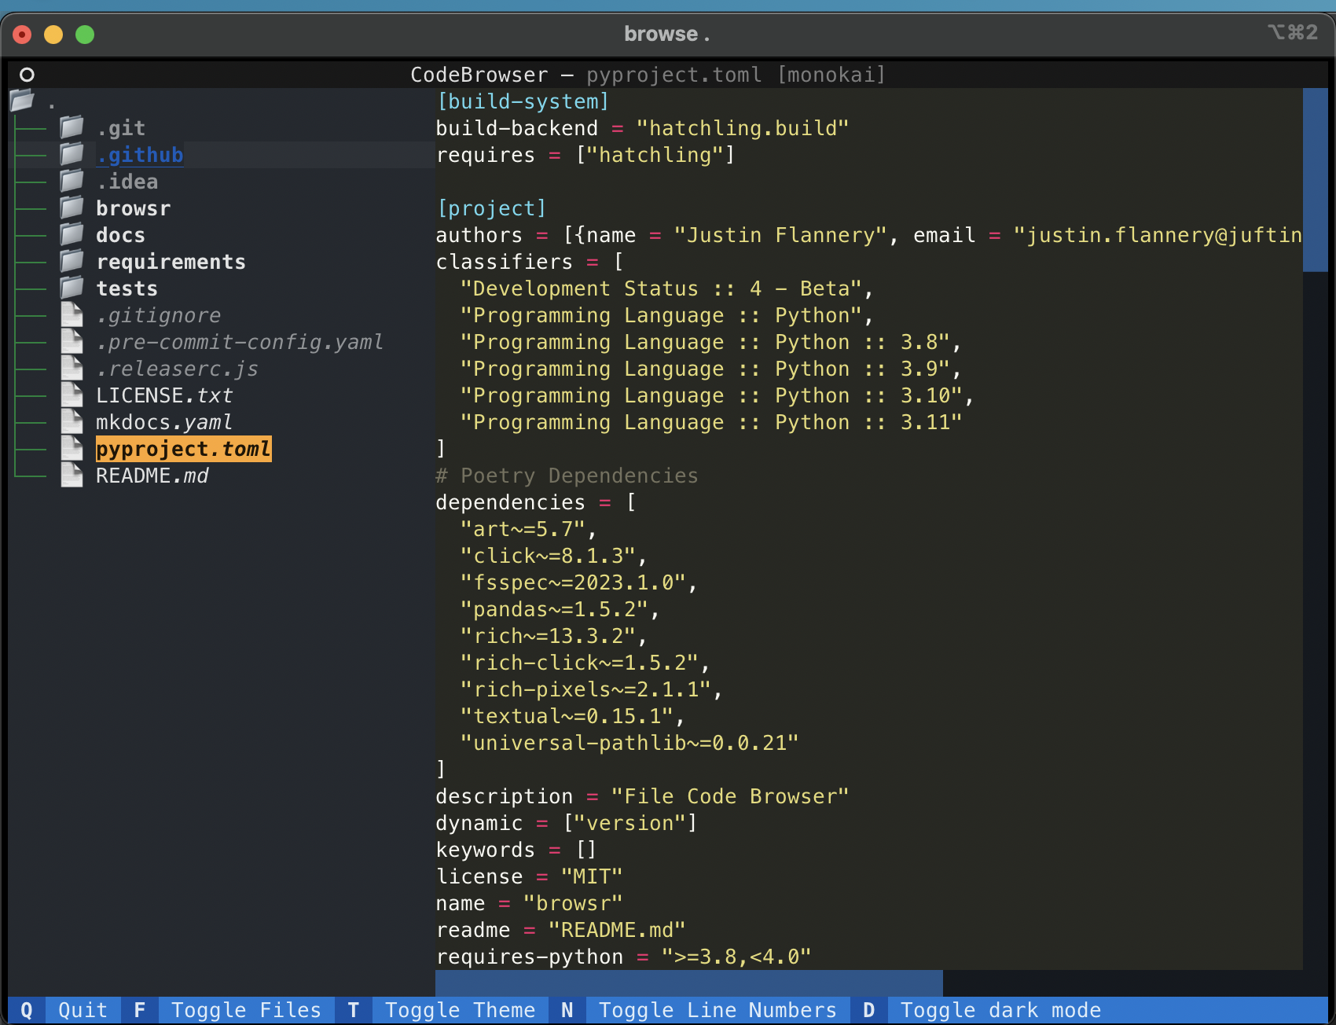Open .pre-commit-config.yaml in the viewer
1336x1025 pixels.
[x=240, y=342]
